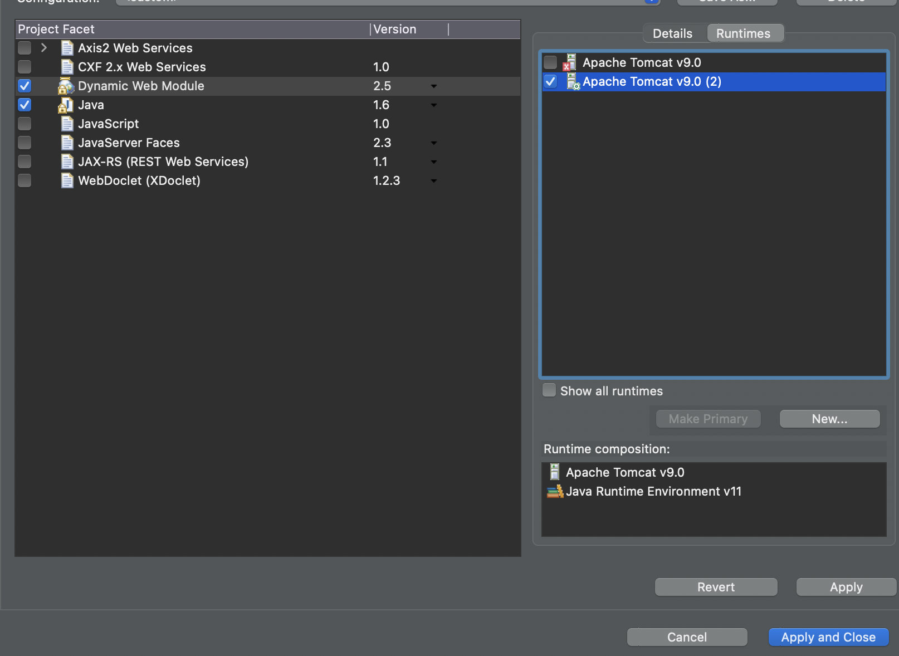Expand the Axis2 Web Services tree node

pos(44,48)
